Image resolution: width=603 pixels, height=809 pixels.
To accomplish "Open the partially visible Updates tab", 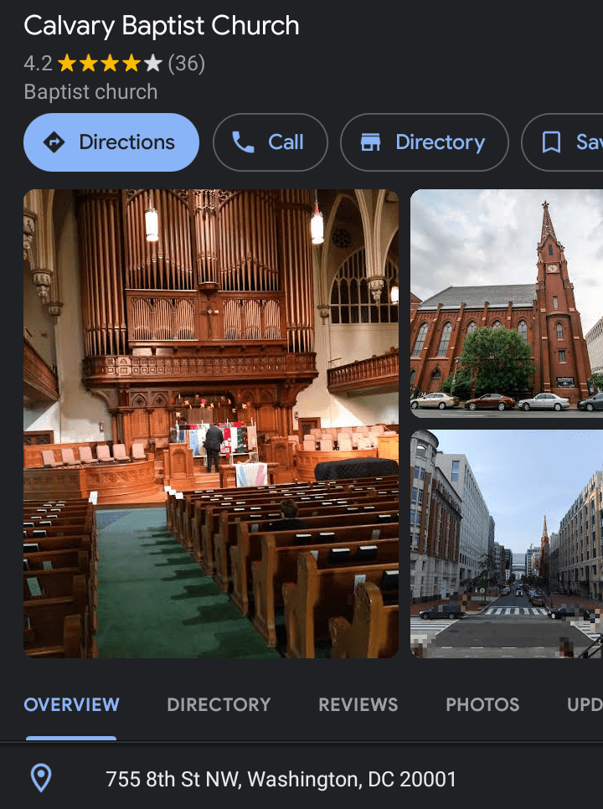I will [585, 704].
